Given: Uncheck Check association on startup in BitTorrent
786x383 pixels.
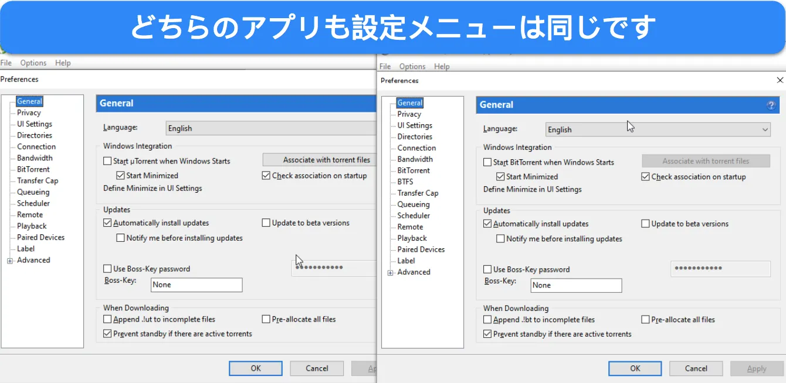Looking at the screenshot, I should pos(646,176).
